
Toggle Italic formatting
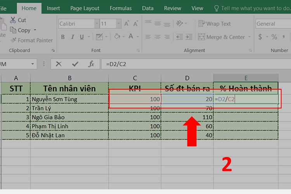(73, 37)
